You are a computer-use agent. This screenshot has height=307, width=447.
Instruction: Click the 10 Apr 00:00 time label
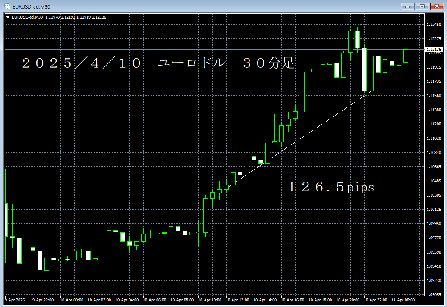pos(72,300)
